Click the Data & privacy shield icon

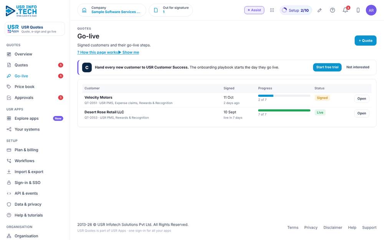9,204
